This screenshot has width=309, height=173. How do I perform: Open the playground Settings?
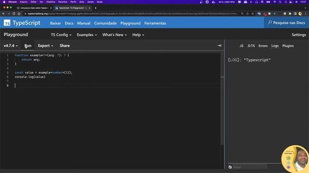[x=299, y=35]
